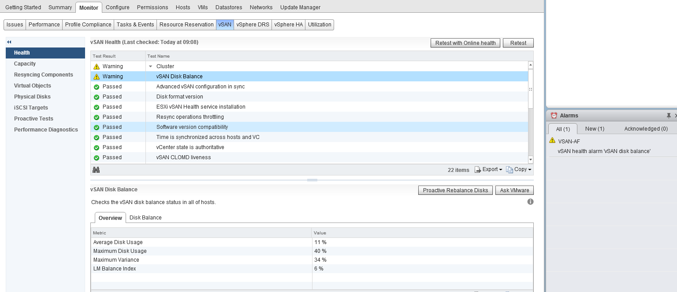Open Performance Diagnostics in sidebar

45,130
